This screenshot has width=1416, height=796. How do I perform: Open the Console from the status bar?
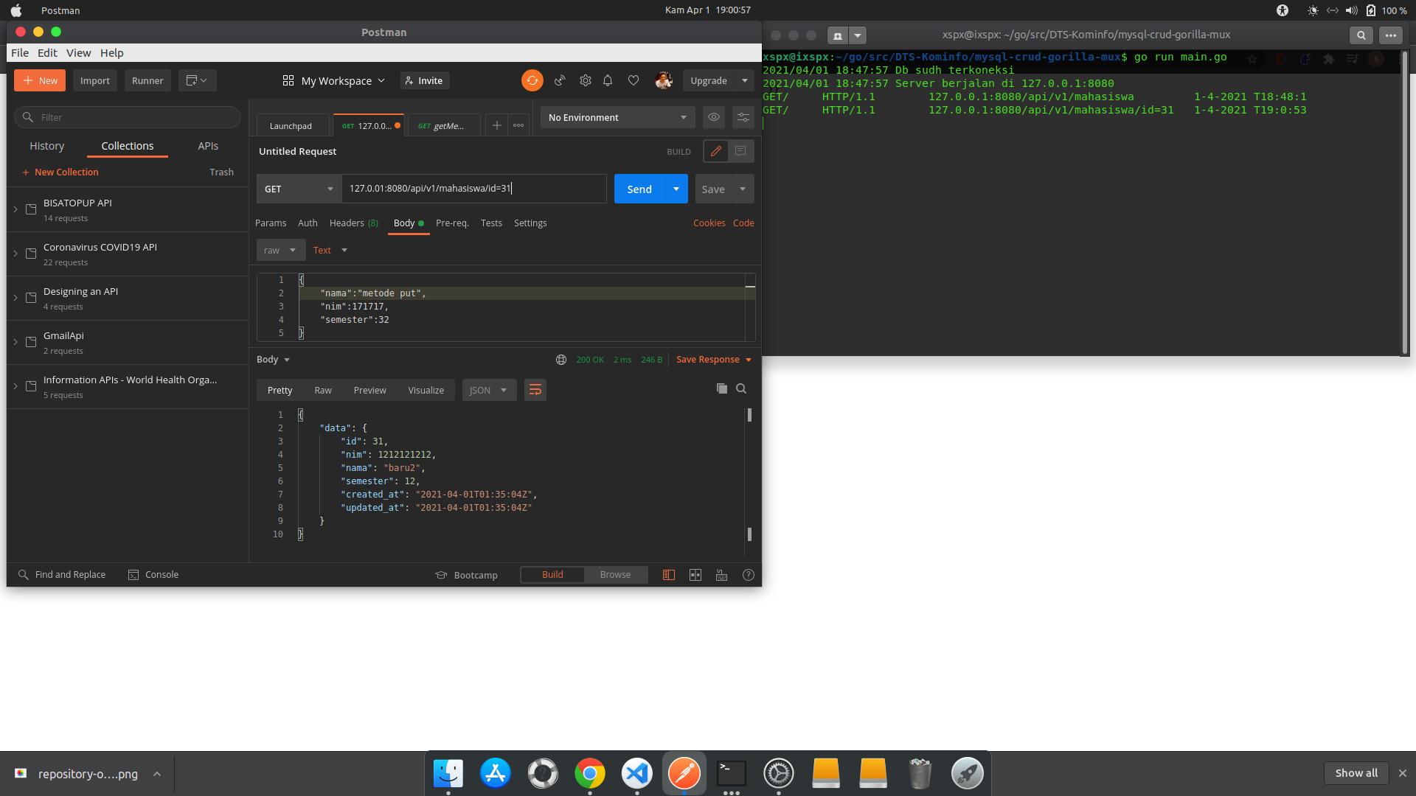click(x=153, y=574)
